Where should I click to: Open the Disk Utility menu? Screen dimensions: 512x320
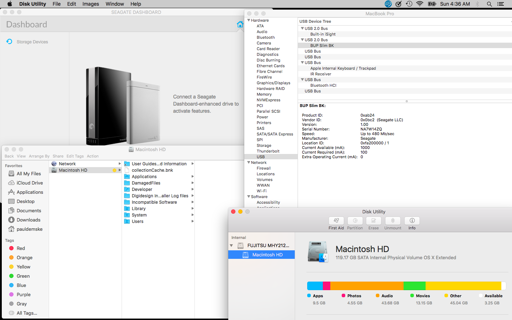33,4
